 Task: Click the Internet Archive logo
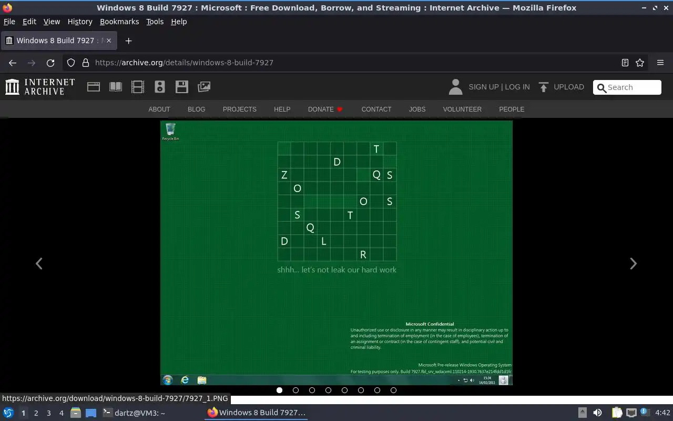[40, 87]
